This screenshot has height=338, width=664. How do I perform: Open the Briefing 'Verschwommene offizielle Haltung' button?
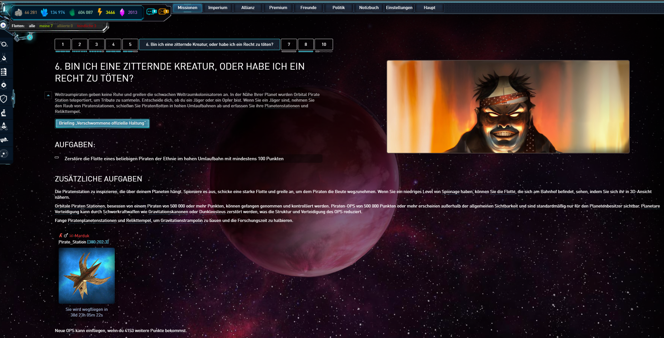102,123
